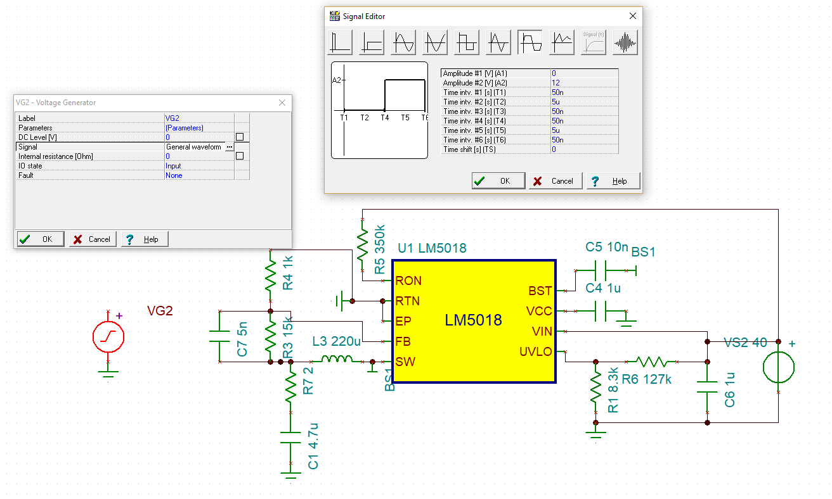This screenshot has width=832, height=499.
Task: Pick the square wave signal icon
Action: click(x=467, y=42)
